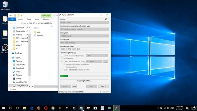Click the Name column header
This screenshot has height=111, width=197.
tap(36, 28)
